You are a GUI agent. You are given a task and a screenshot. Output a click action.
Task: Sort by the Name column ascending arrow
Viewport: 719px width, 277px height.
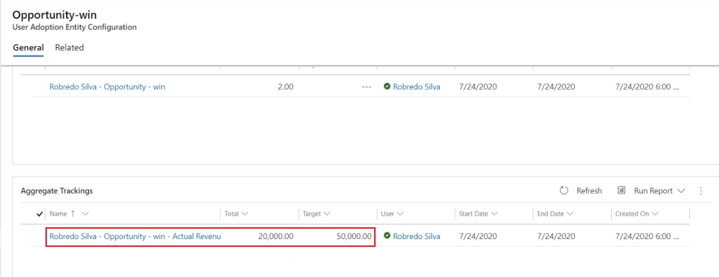tap(72, 214)
